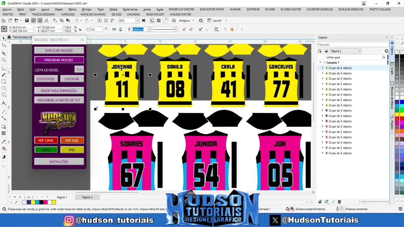This screenshot has width=404, height=227.
Task: Click mirror horizontally icon in property bar
Action: (x=114, y=29)
